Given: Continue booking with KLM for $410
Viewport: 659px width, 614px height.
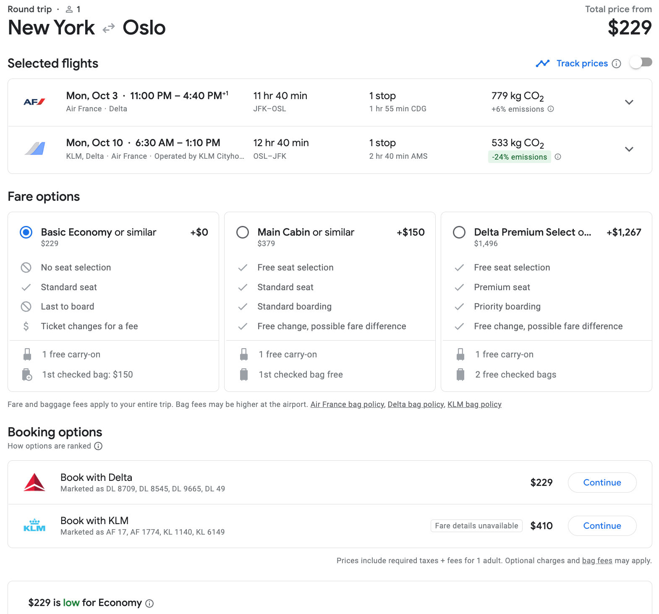Looking at the screenshot, I should pyautogui.click(x=602, y=526).
